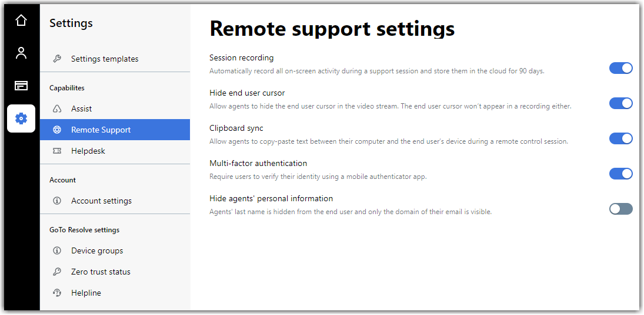Viewport: 644px width, 315px height.
Task: Select the settings gear icon in the rail
Action: pos(21,118)
